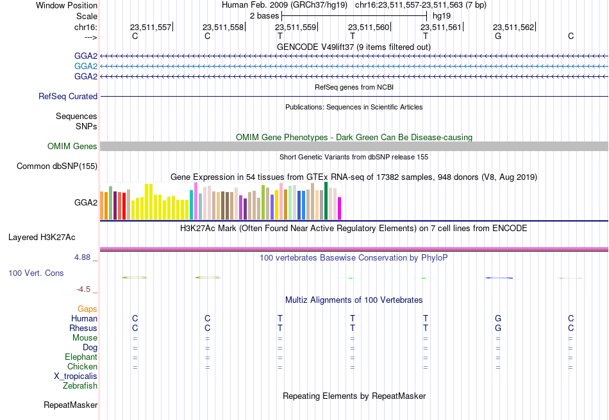Click the magenta bar at the GTEx chart's end
609x420 pixels.
tap(339, 209)
